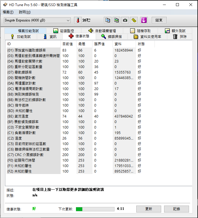Click the camera save screenshot icon
This screenshot has height=218, width=198.
(125, 20)
